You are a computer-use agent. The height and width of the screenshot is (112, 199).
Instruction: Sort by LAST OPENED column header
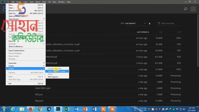coord(143,32)
